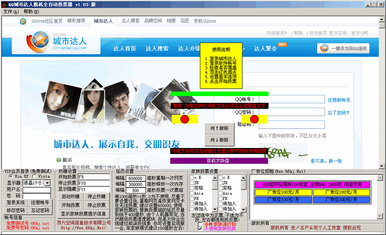Click down arrow of ad panel scrollbar
Screen dimensions: 386x235
coord(380,216)
